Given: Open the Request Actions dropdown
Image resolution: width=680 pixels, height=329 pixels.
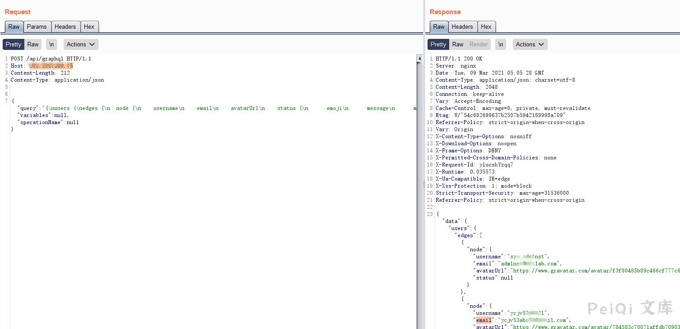Looking at the screenshot, I should [x=81, y=44].
